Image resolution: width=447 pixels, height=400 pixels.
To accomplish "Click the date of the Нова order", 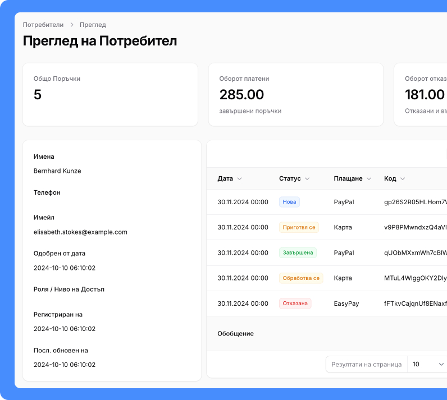I will pos(243,202).
